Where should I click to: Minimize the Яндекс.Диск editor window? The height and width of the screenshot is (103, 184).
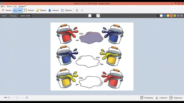tap(172, 3)
